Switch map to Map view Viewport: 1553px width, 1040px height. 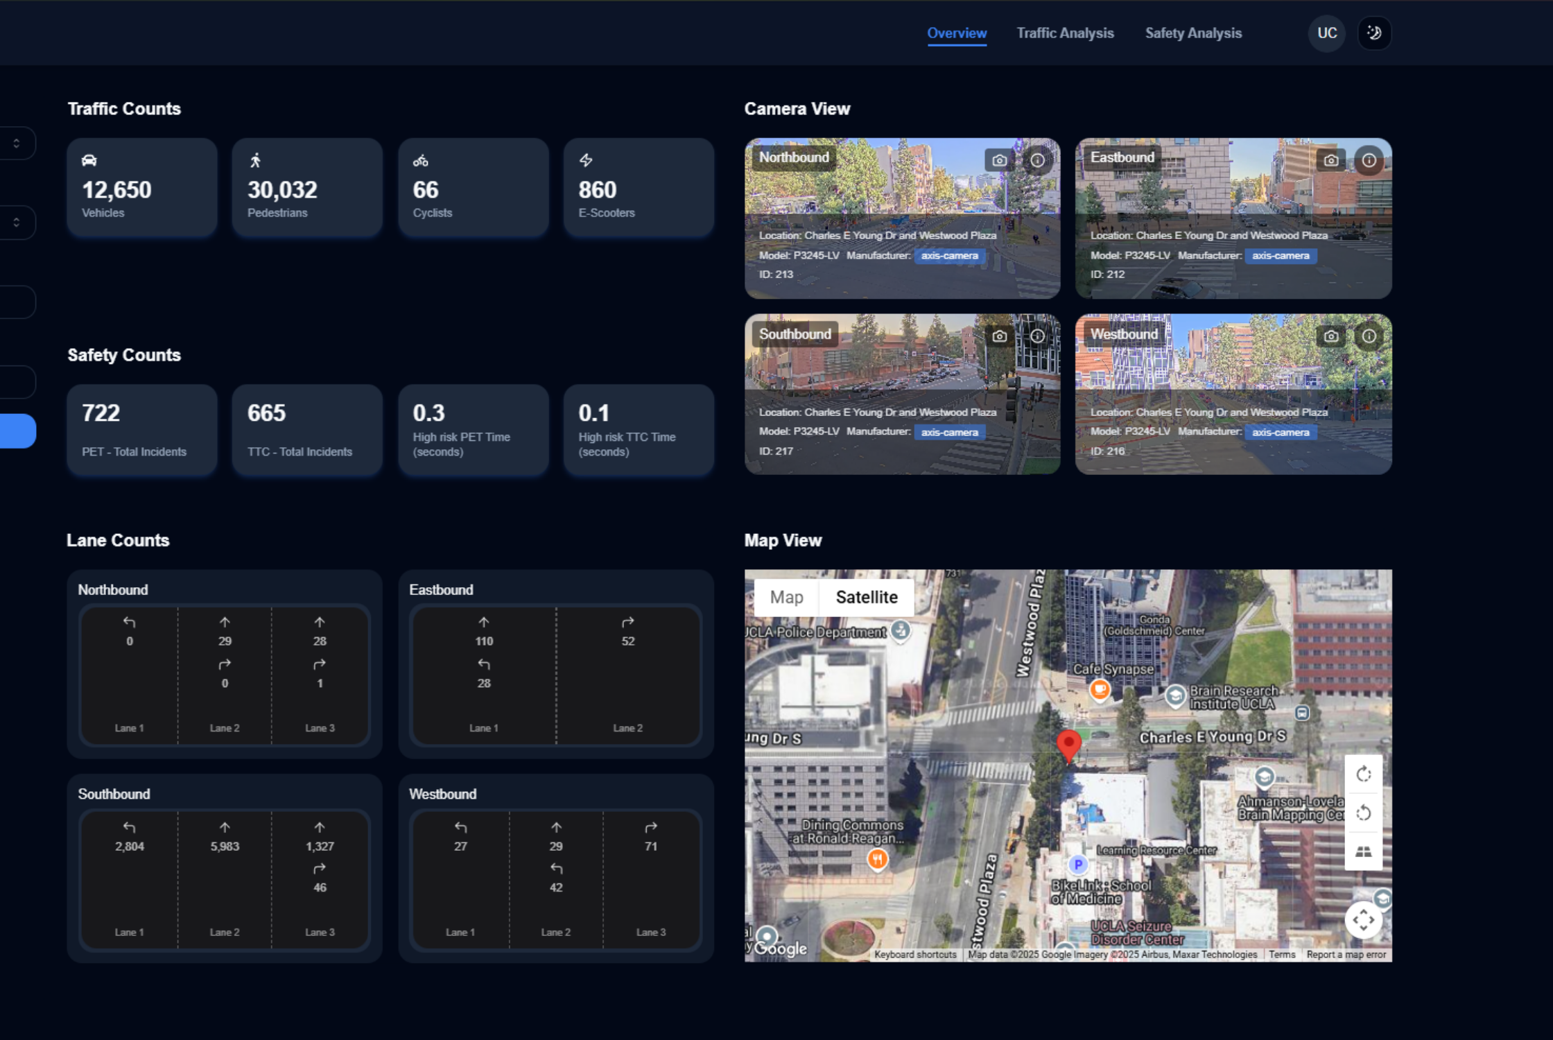pyautogui.click(x=786, y=597)
